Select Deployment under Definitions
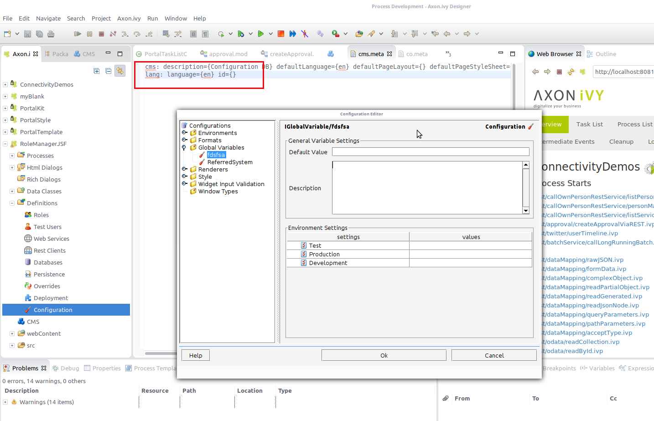This screenshot has width=654, height=421. click(51, 298)
